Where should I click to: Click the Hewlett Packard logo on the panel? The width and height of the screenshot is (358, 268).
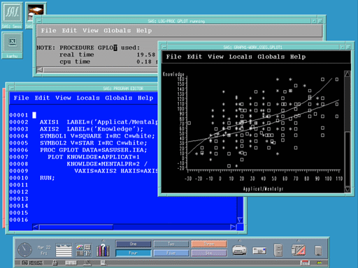32,263
